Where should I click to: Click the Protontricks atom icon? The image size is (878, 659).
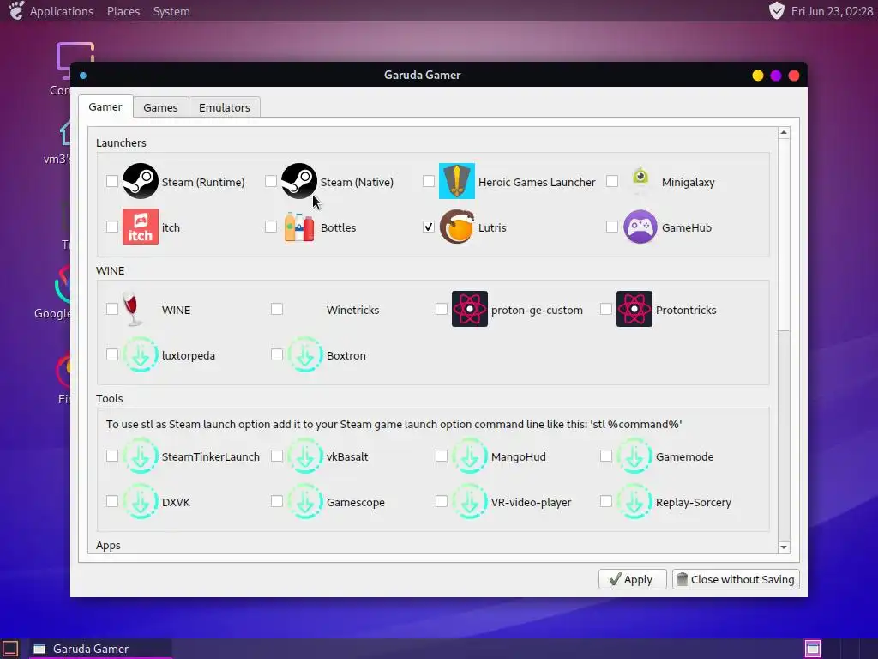coord(634,309)
